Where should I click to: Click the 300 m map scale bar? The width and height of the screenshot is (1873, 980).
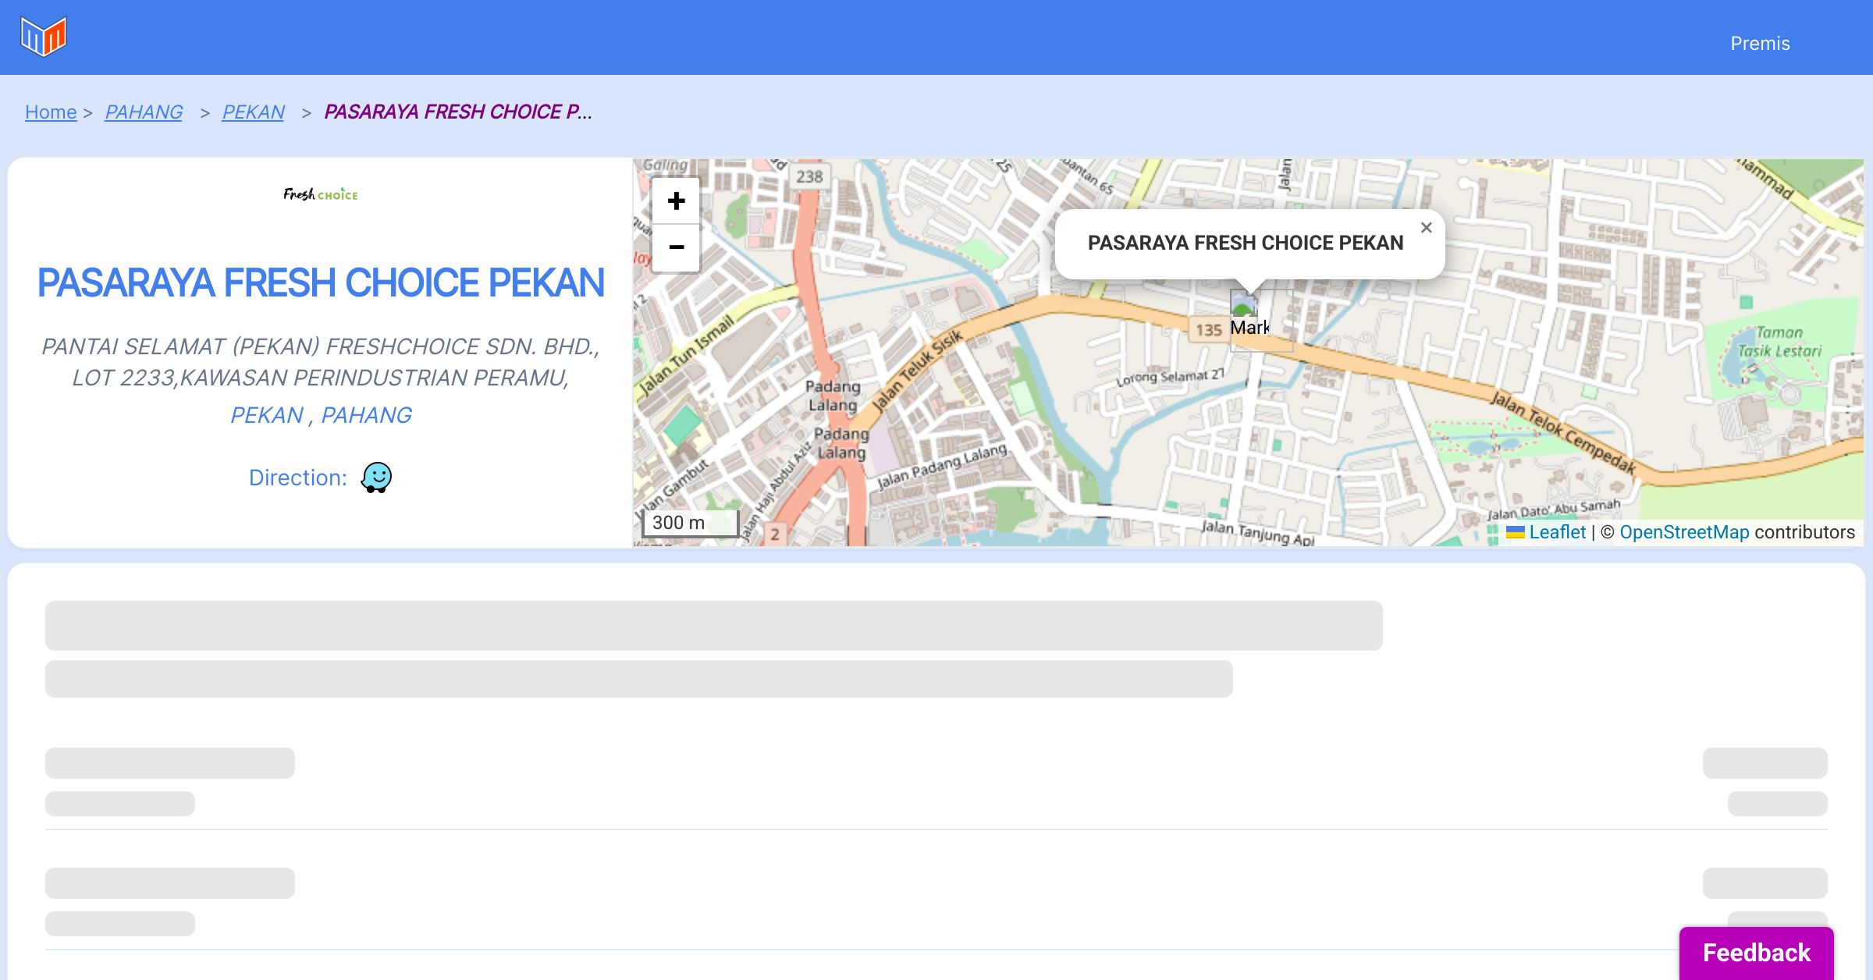pos(690,523)
